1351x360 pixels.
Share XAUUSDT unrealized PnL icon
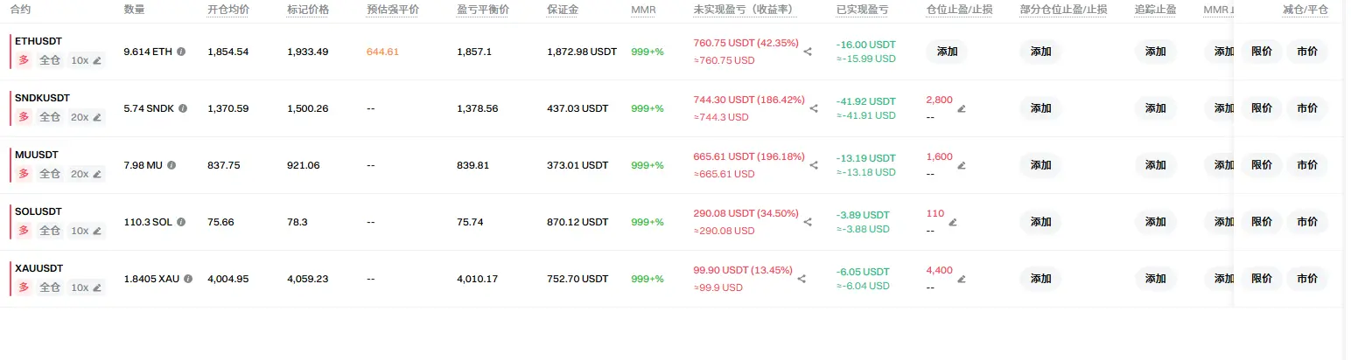click(801, 279)
